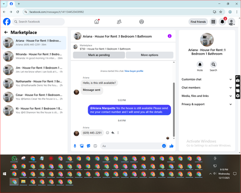The image size is (241, 193).
Task: Click the Chrome back navigation arrow
Action: (x=4, y=12)
